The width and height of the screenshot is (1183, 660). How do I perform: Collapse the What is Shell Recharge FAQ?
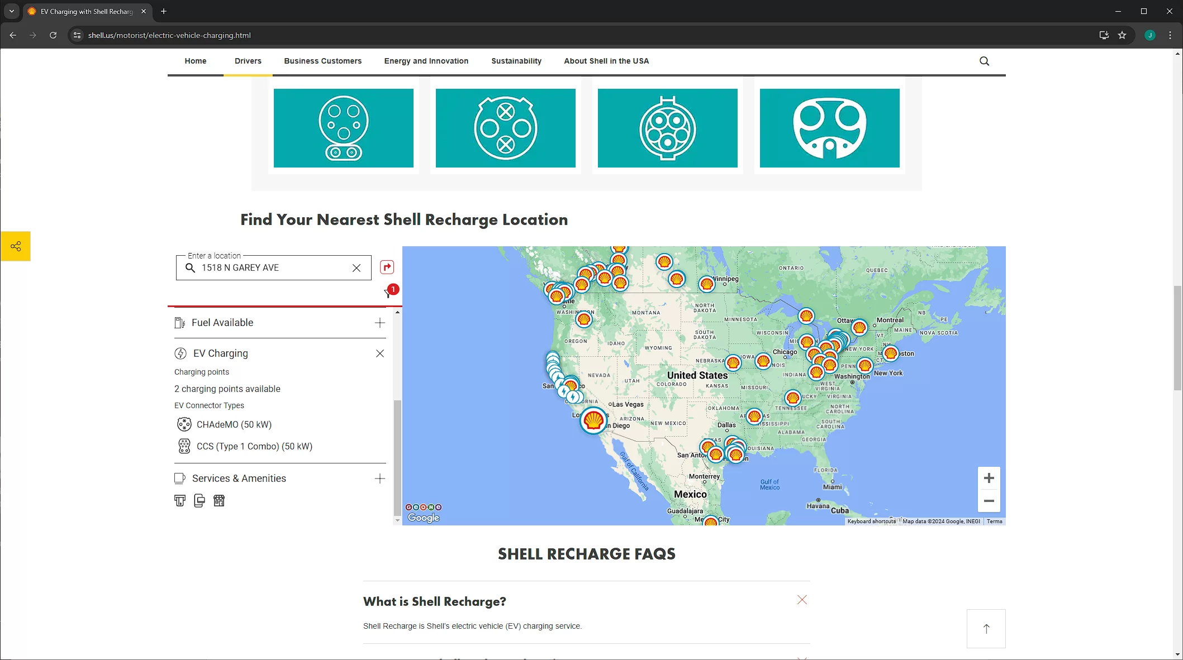[802, 600]
